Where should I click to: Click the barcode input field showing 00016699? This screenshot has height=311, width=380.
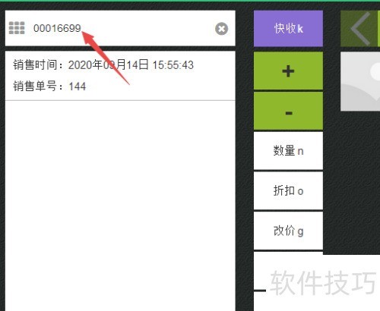pyautogui.click(x=121, y=28)
